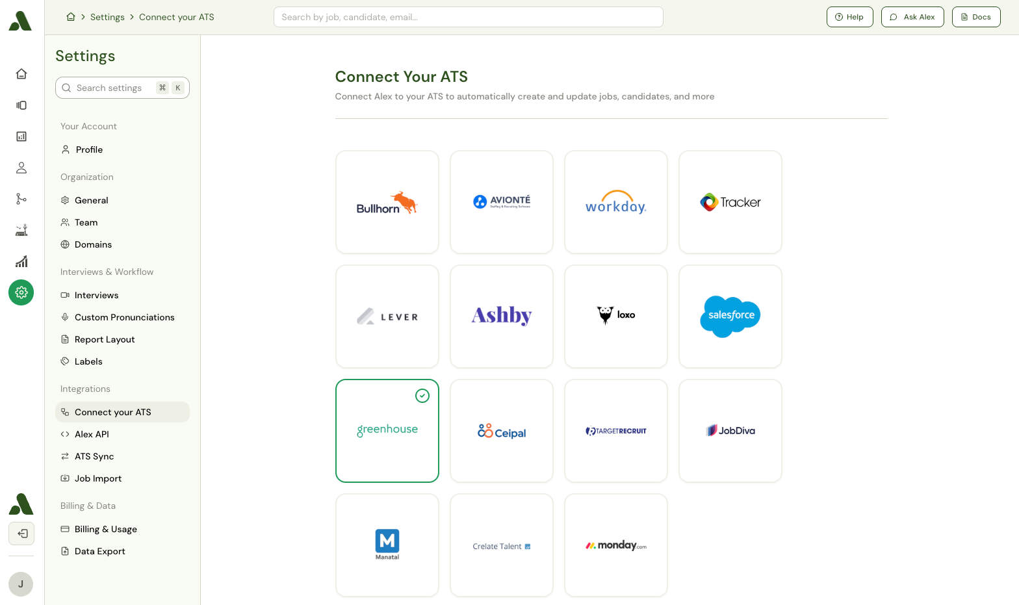Viewport: 1019px width, 605px height.
Task: Select the Bullhorn ATS card
Action: [387, 202]
